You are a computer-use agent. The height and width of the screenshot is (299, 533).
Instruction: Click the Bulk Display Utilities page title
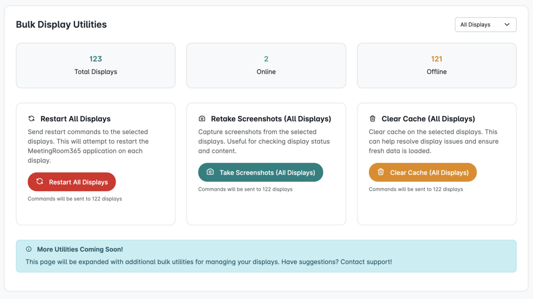61,25
